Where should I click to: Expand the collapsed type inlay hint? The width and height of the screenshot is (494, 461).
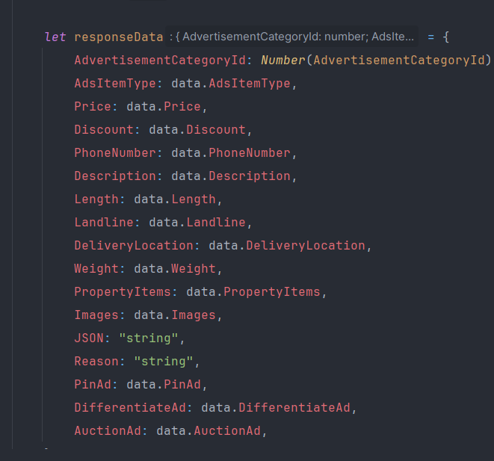point(291,37)
